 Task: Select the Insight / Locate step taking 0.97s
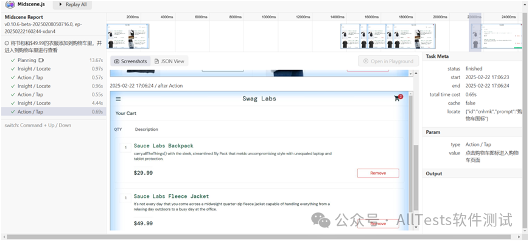point(54,69)
